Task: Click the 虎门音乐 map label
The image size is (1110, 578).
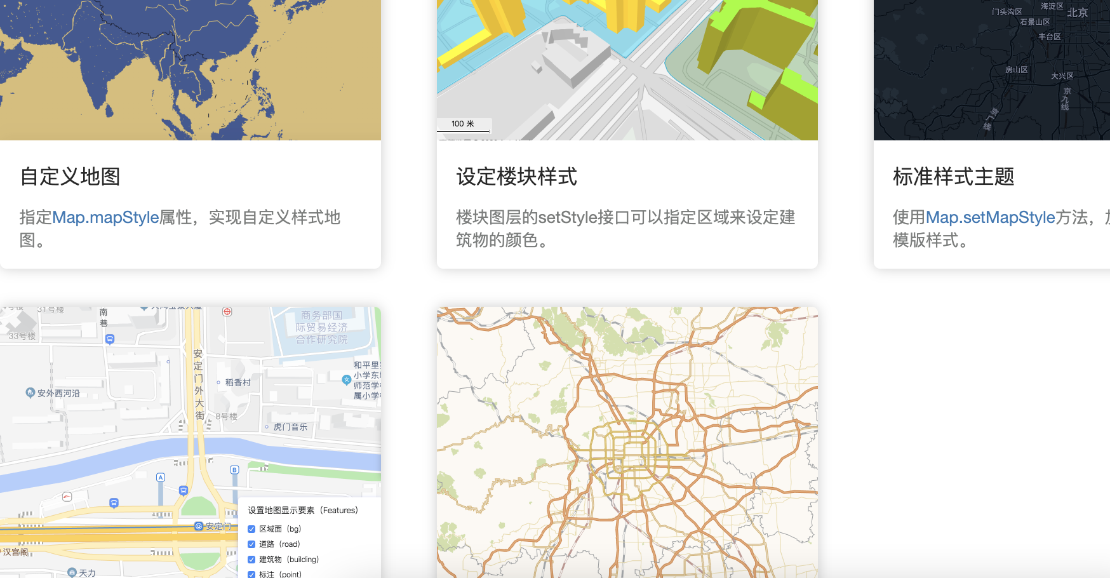Action: coord(290,427)
